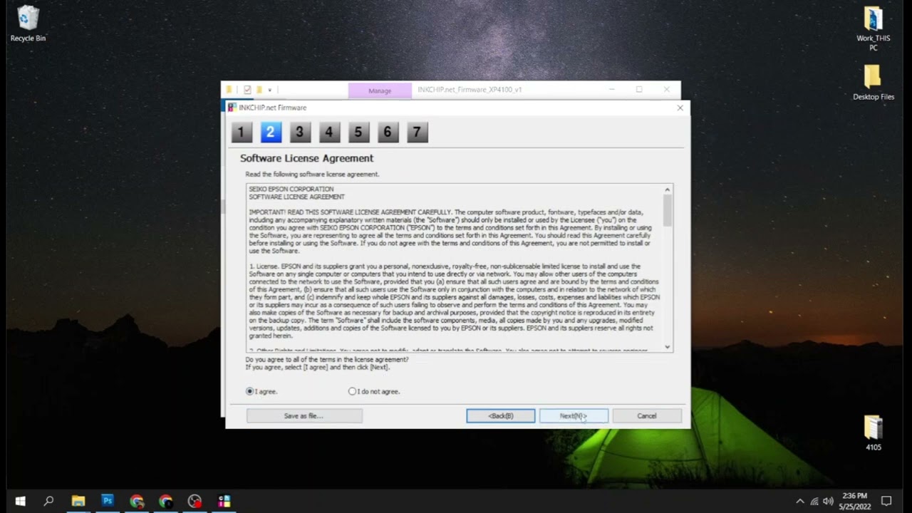Click the File Explorer folder icon in title bar
This screenshot has height=513, width=912.
229,90
